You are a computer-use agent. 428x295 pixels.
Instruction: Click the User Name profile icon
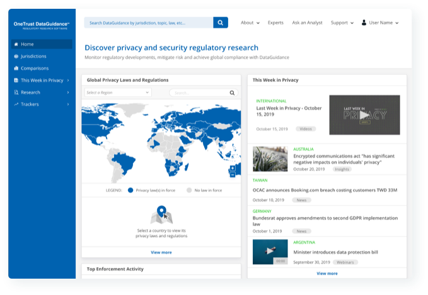(364, 23)
